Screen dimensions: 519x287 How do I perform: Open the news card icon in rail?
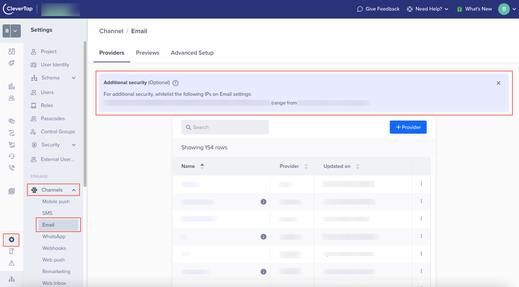pos(12,191)
